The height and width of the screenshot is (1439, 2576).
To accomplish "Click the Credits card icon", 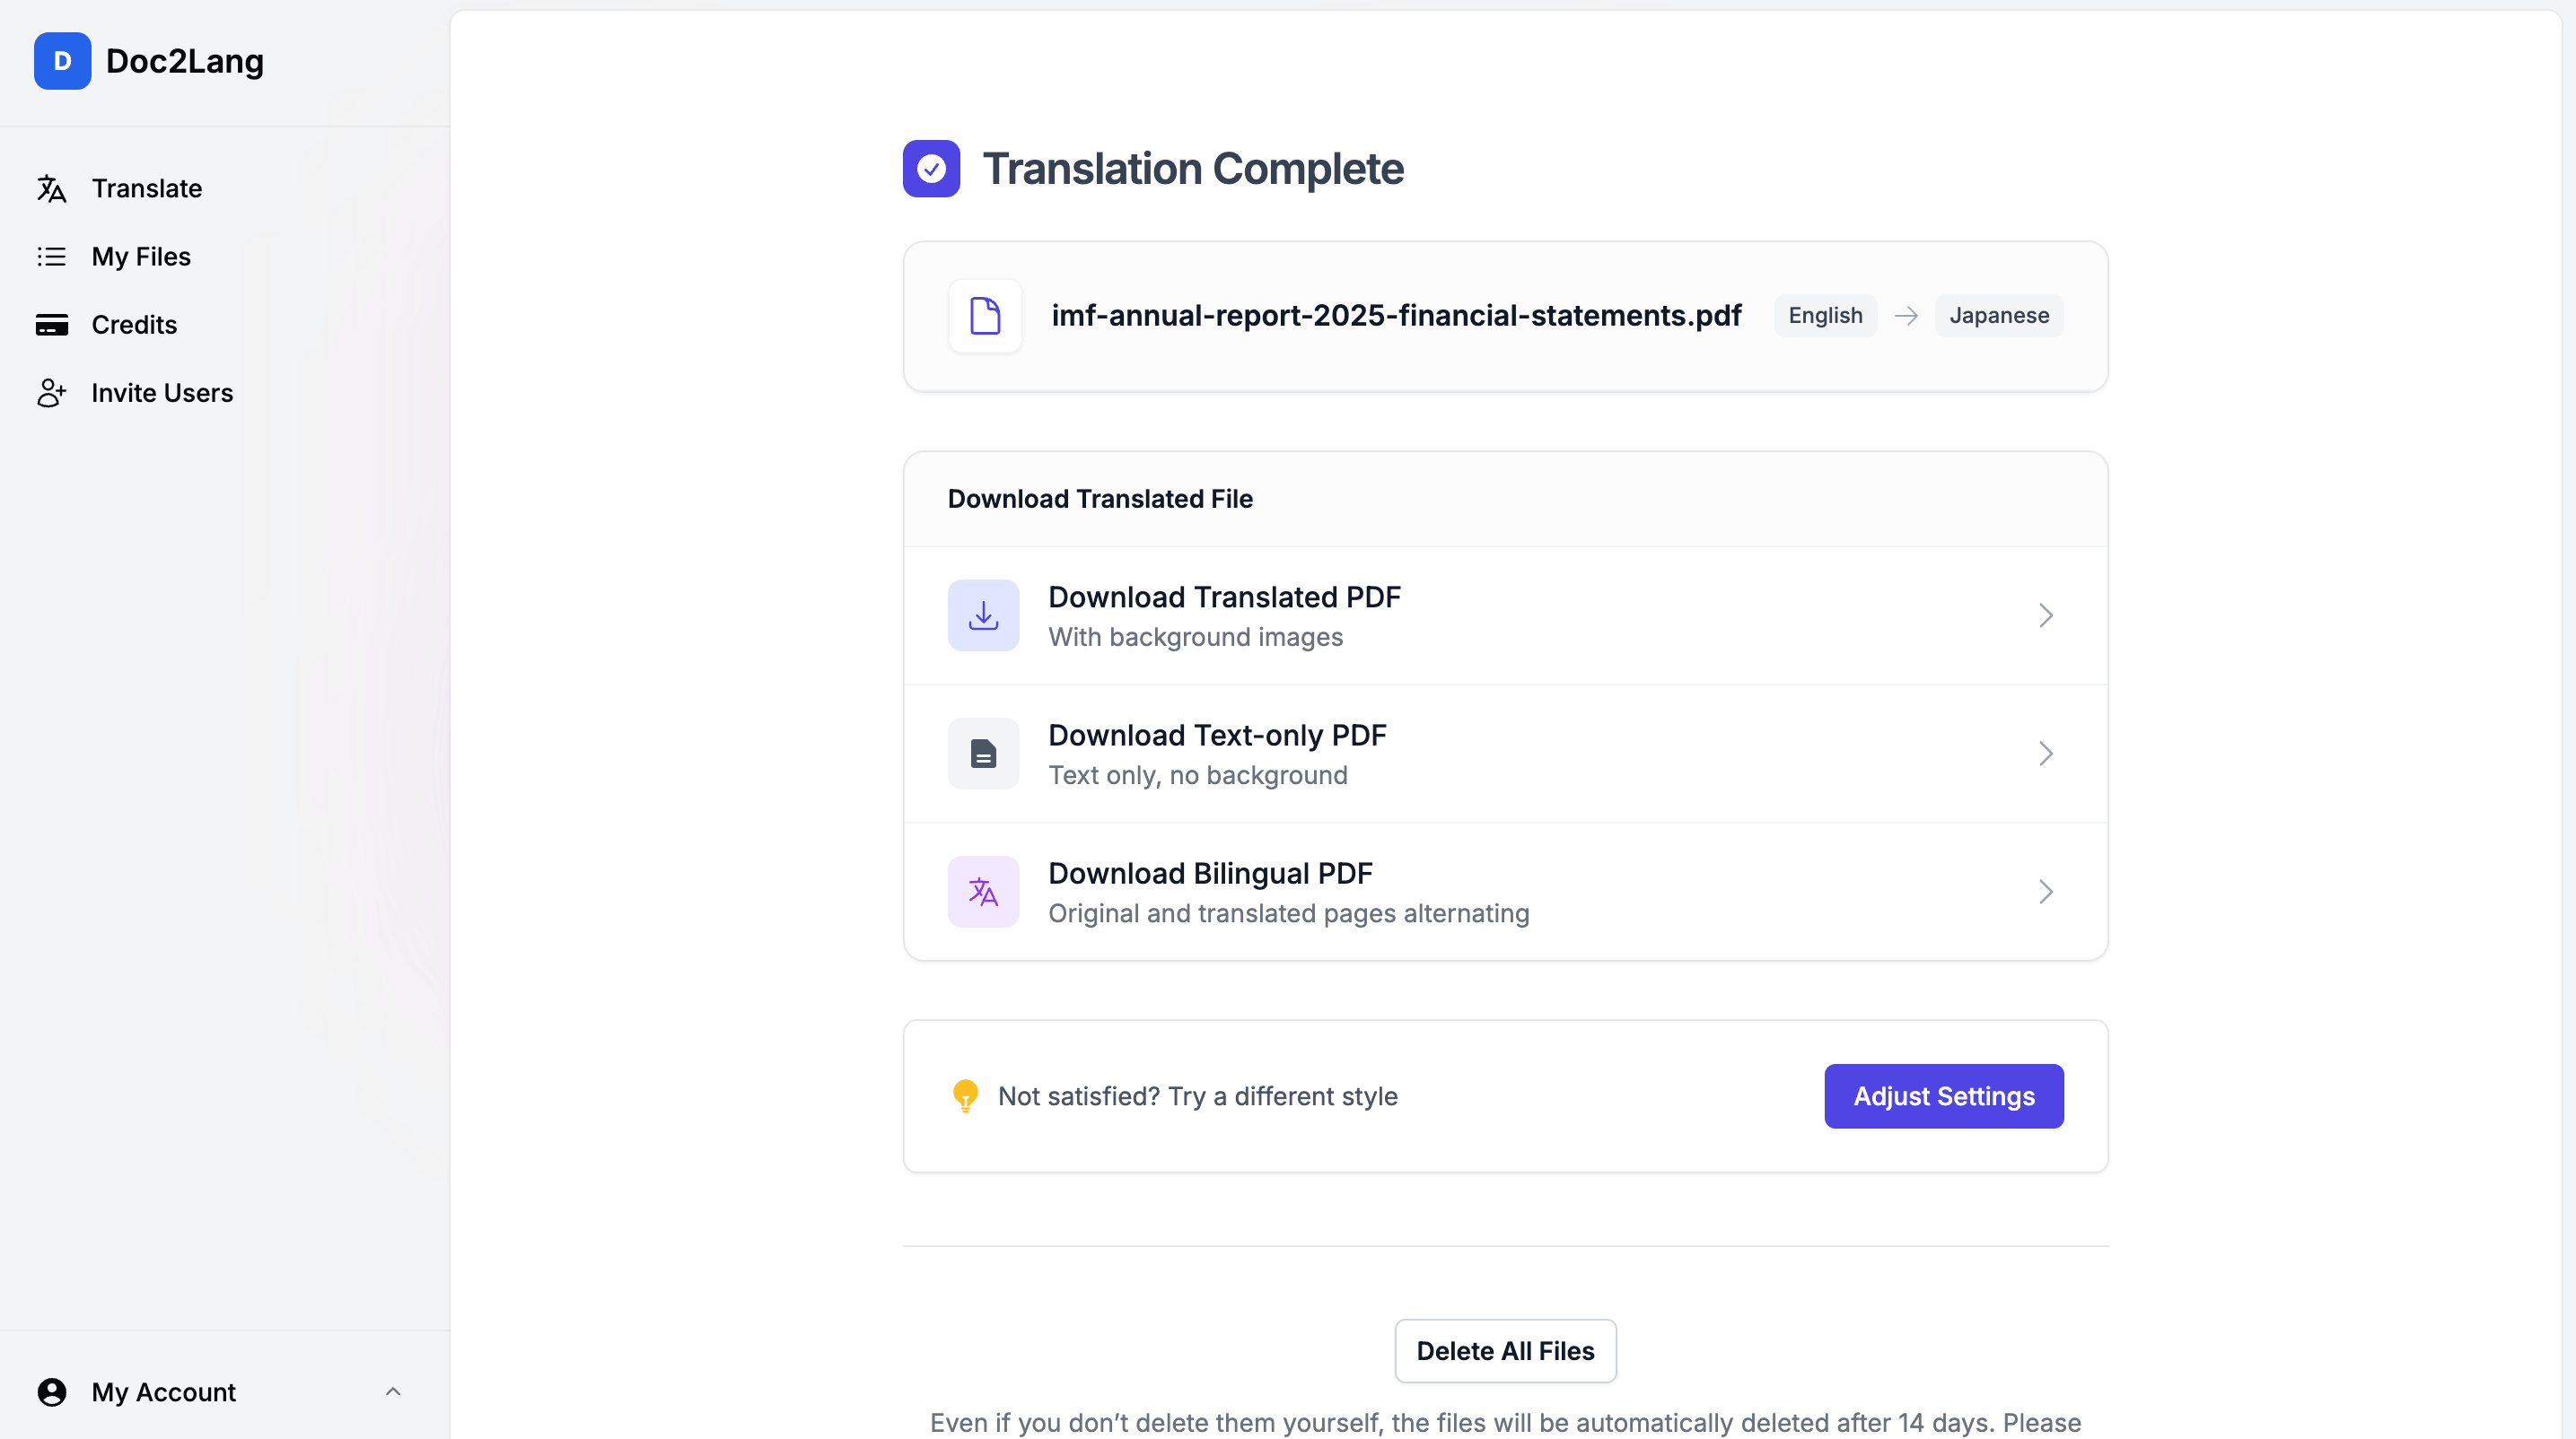I will (51, 325).
